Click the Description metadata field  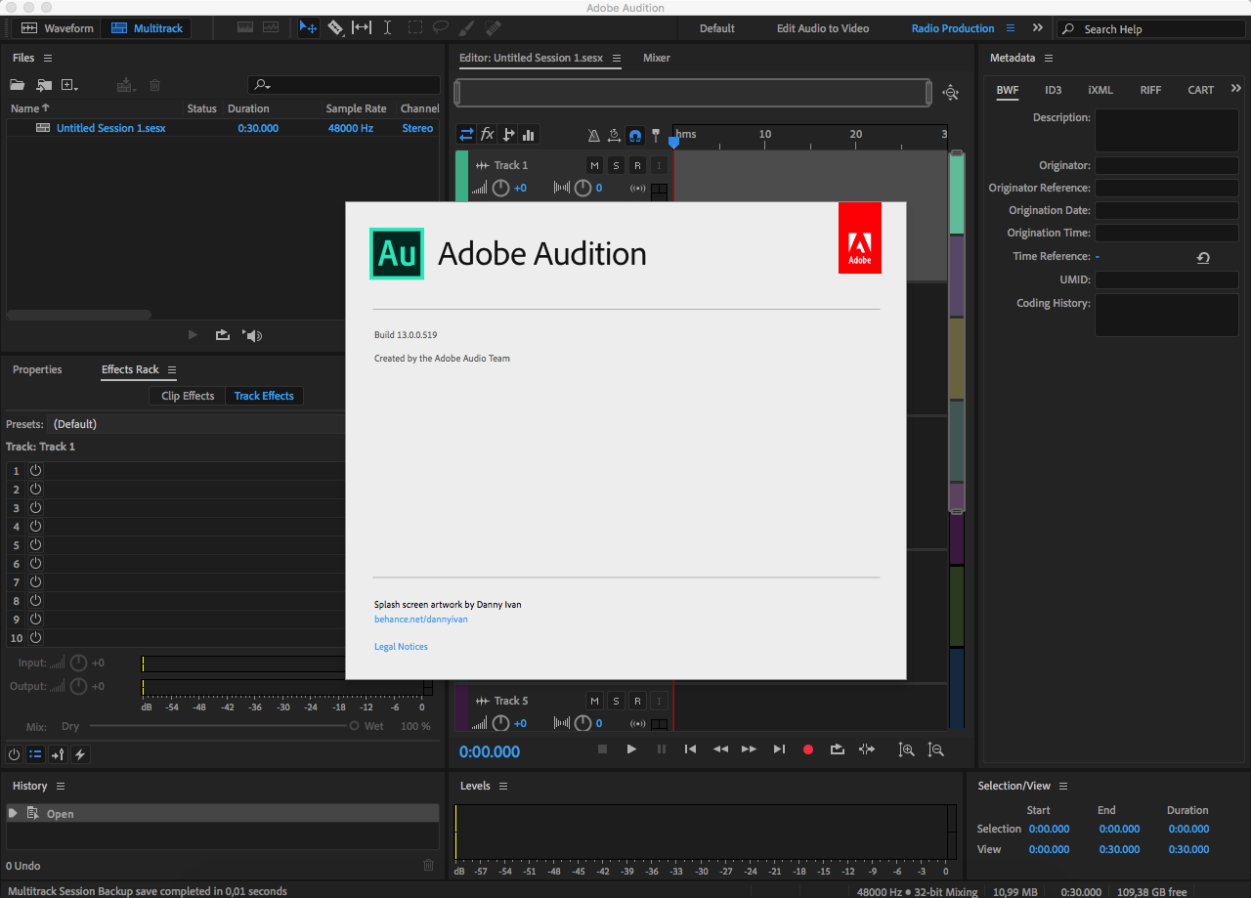coord(1167,130)
